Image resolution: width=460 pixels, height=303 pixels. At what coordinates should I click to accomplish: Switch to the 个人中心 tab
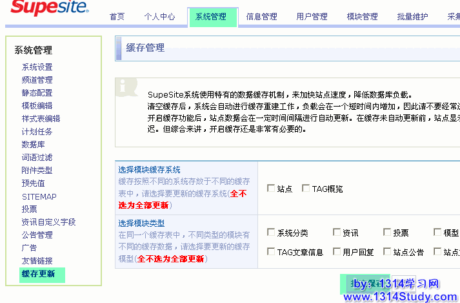159,17
